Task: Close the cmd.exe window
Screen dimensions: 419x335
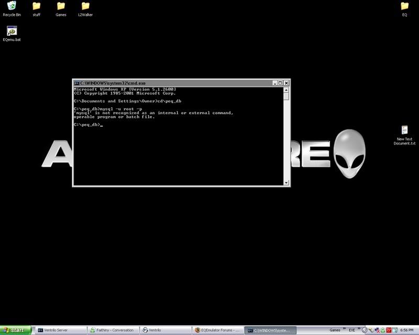Action: [286, 83]
